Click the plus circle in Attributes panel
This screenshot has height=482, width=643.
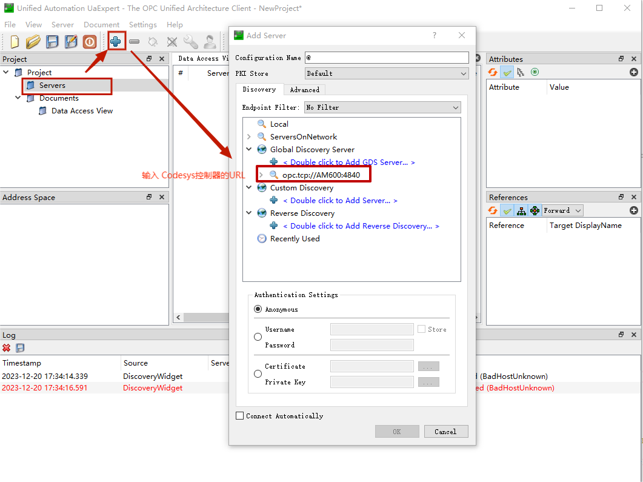coord(633,72)
